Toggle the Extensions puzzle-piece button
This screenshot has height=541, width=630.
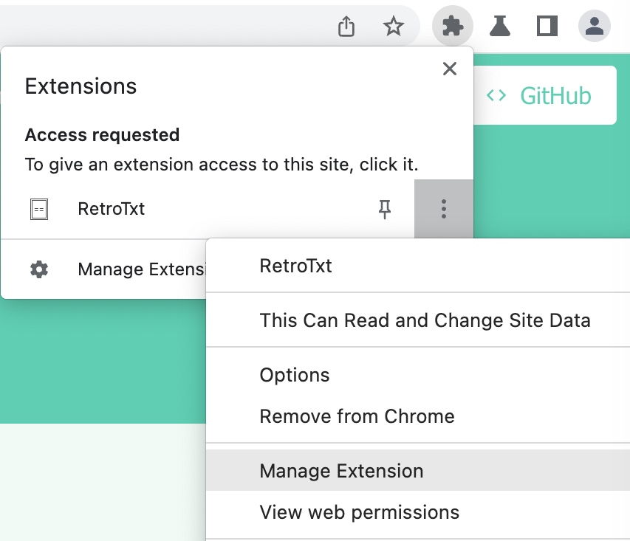coord(453,26)
